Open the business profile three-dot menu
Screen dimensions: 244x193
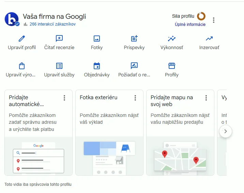pos(214,20)
